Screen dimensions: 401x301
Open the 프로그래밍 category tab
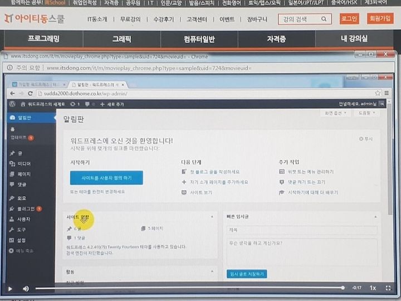click(x=43, y=38)
